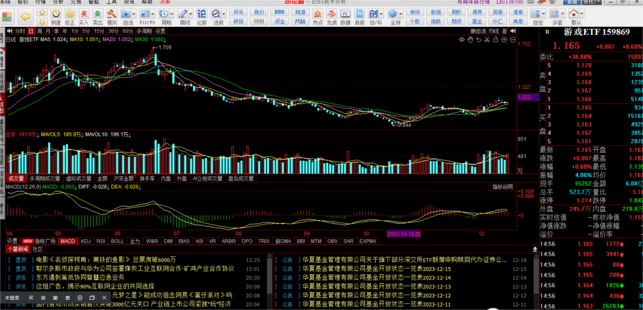Select the 5分 five-minute period
Screen dimensions: 643x310
pos(86,31)
